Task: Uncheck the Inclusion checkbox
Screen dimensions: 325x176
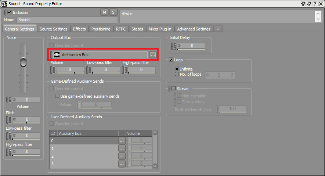Action: [10, 12]
